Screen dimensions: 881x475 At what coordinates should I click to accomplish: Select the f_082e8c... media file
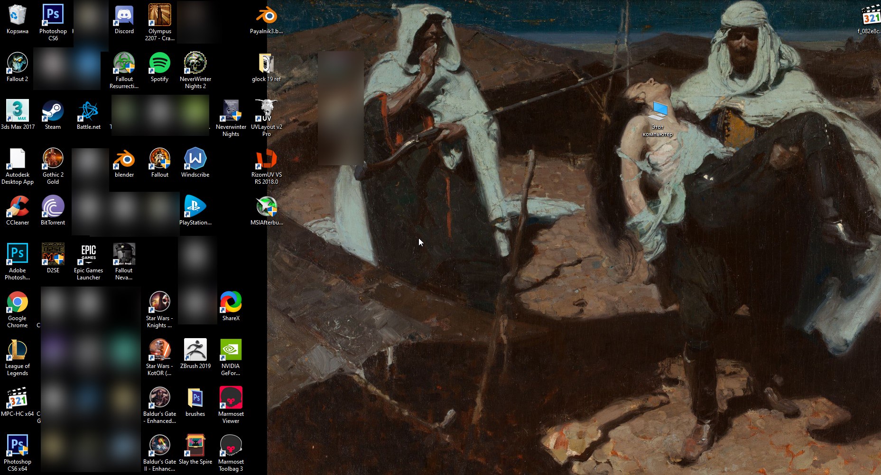(872, 16)
